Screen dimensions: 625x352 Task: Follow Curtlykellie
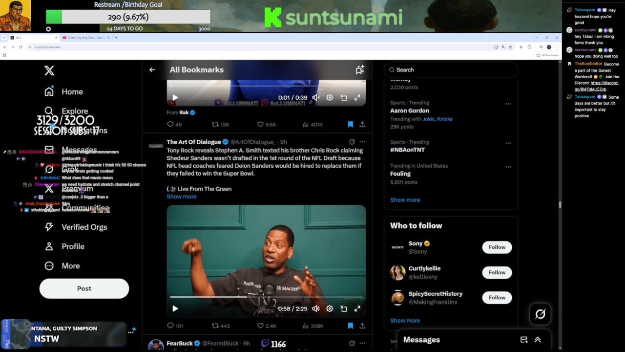[497, 272]
